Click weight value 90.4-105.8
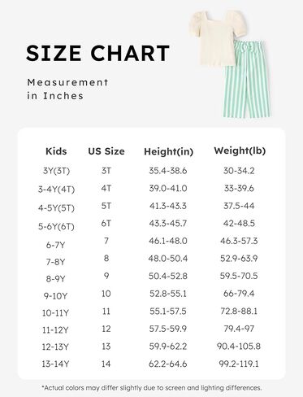This screenshot has width=303, height=397. click(x=239, y=347)
